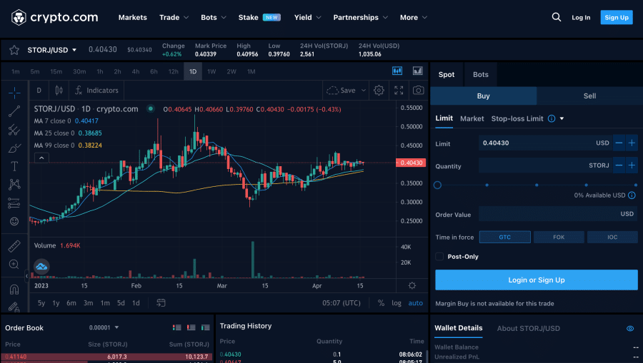The width and height of the screenshot is (643, 363).
Task: Switch to depth chart view
Action: pos(417,71)
